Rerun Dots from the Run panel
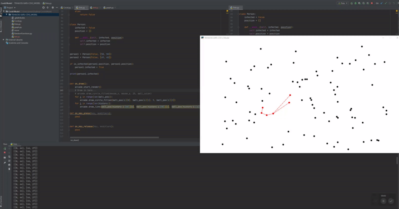 [4, 148]
